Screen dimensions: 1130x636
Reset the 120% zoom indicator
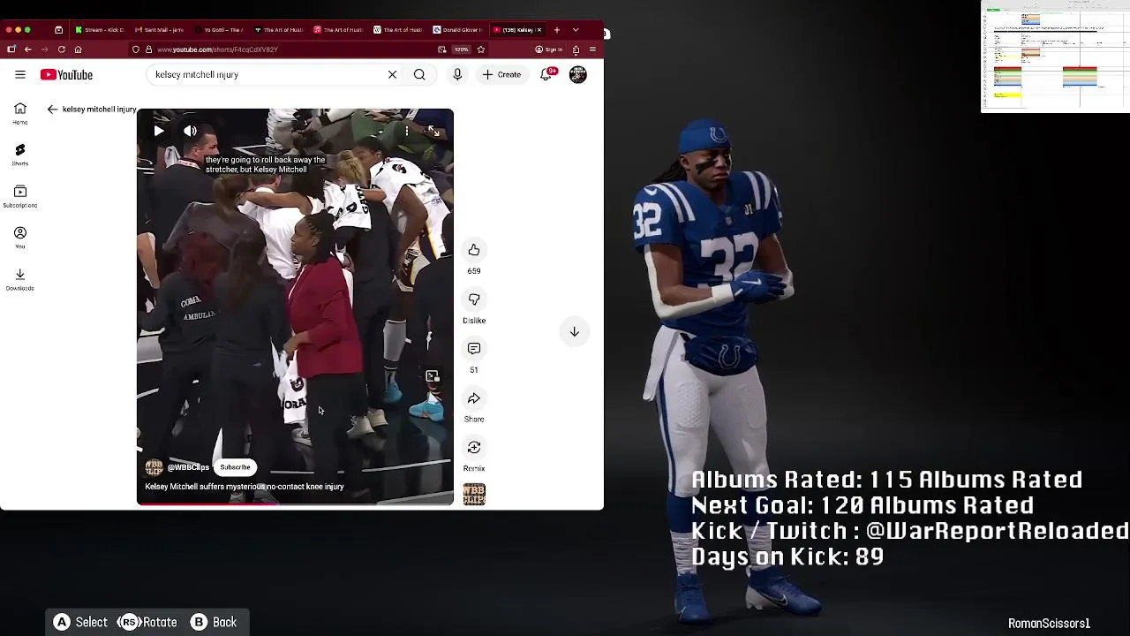point(462,49)
